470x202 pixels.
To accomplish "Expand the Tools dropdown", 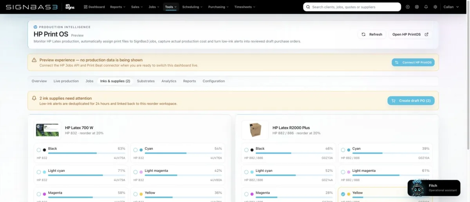I will pyautogui.click(x=171, y=7).
